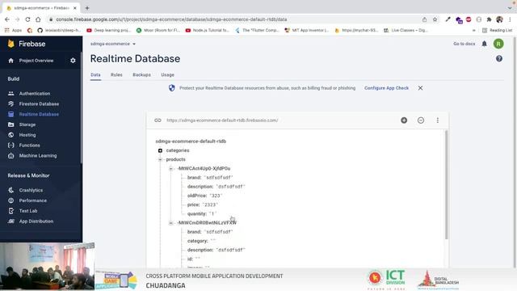Click the database URL link icon

pos(158,120)
